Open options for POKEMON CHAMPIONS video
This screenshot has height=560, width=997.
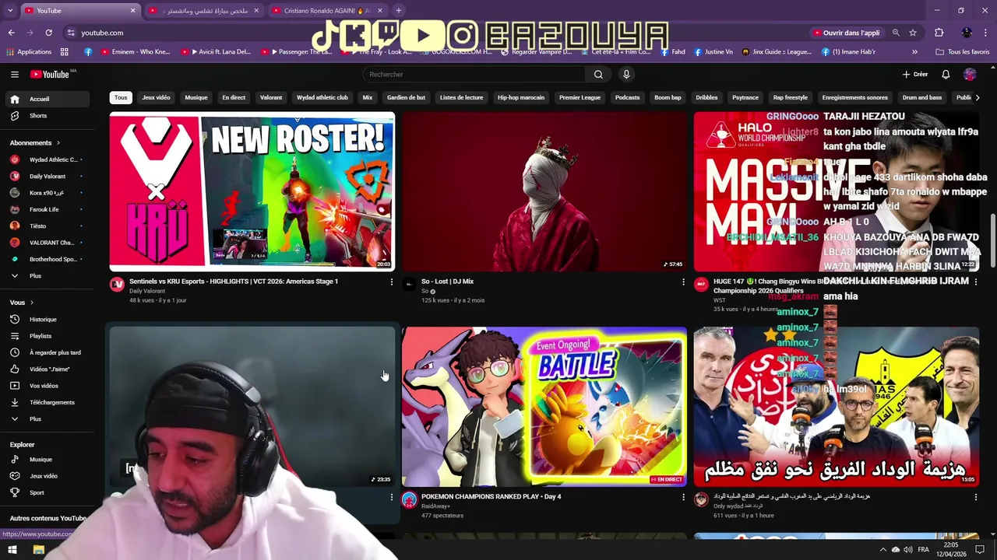point(684,497)
